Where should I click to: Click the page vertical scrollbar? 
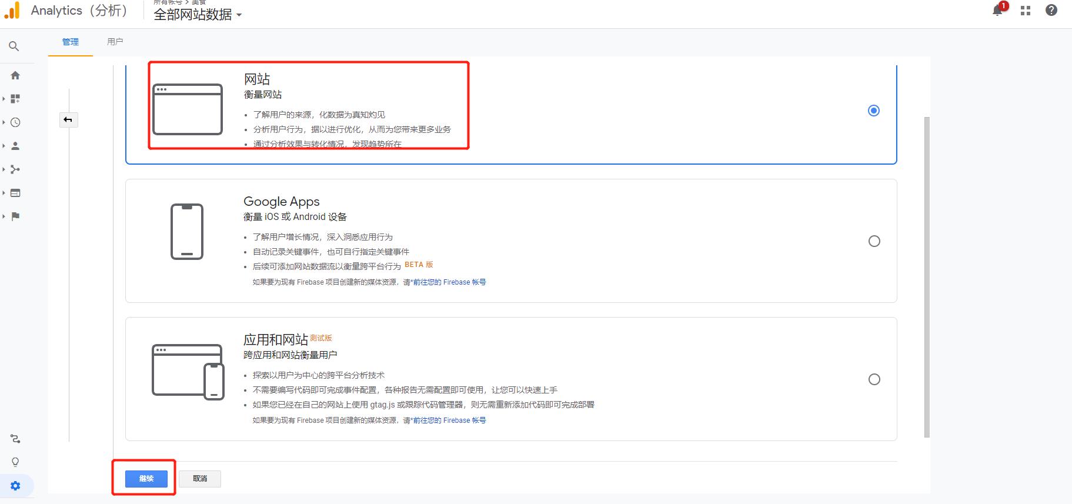click(x=927, y=276)
